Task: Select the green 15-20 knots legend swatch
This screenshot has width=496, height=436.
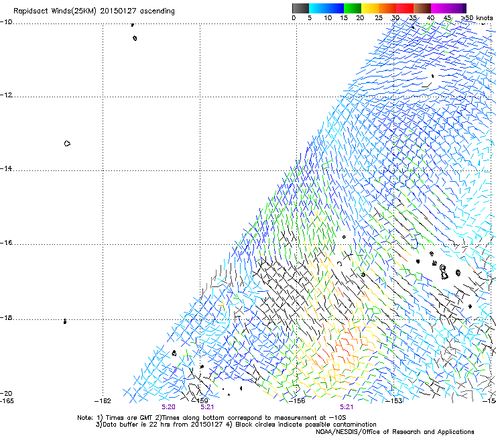Action: (353, 8)
